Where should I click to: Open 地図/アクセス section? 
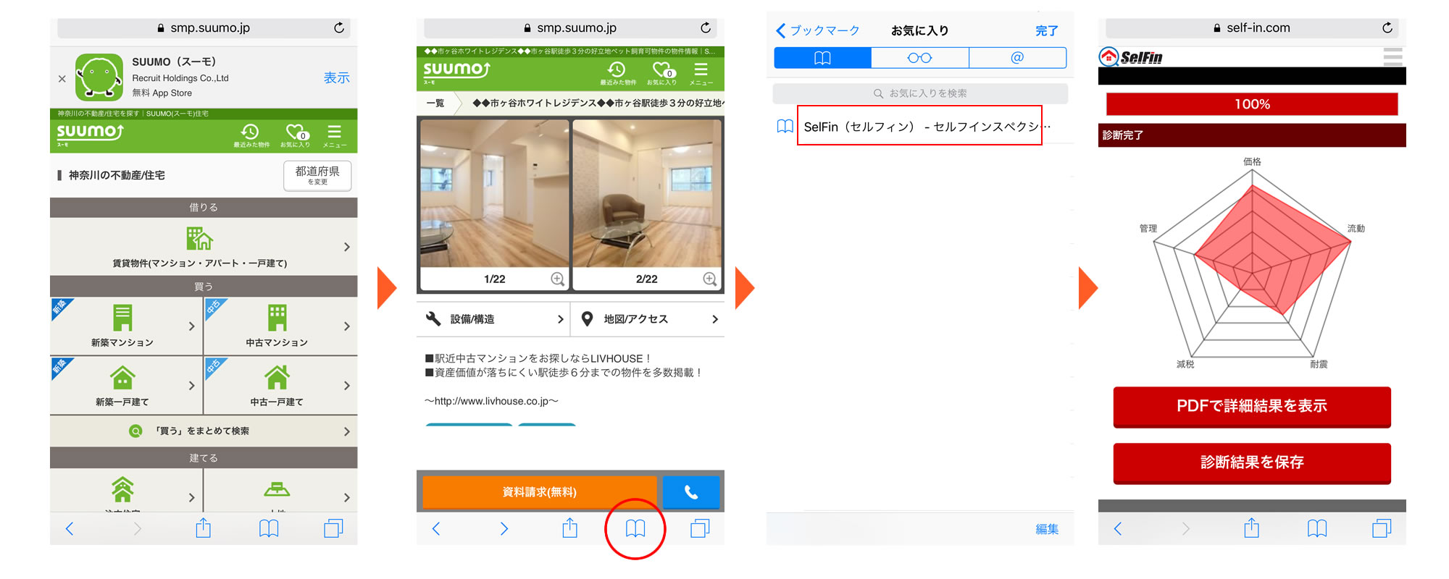[648, 319]
